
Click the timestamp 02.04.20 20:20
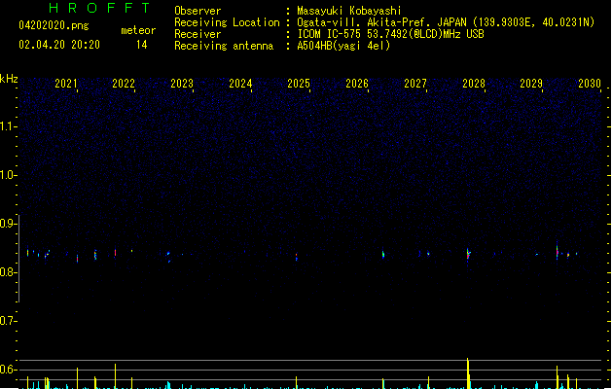tap(59, 45)
